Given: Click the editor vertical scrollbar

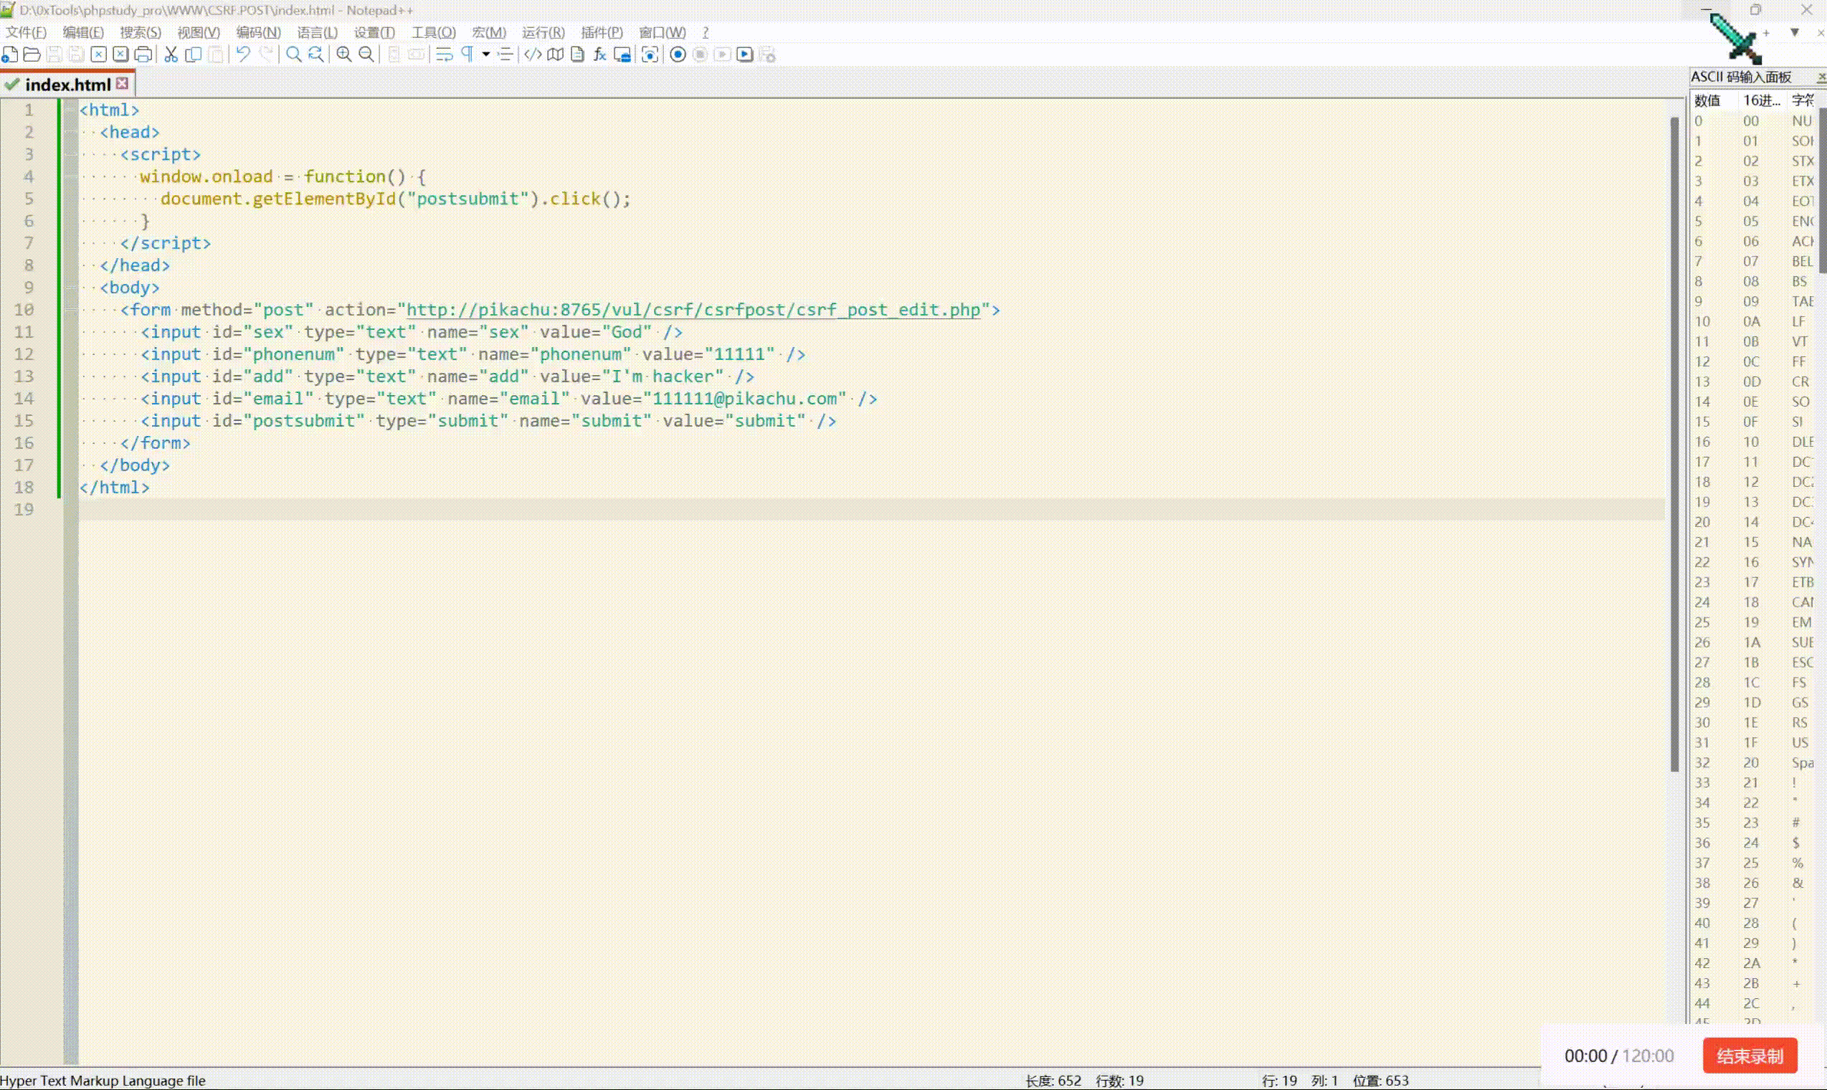Looking at the screenshot, I should (1674, 441).
